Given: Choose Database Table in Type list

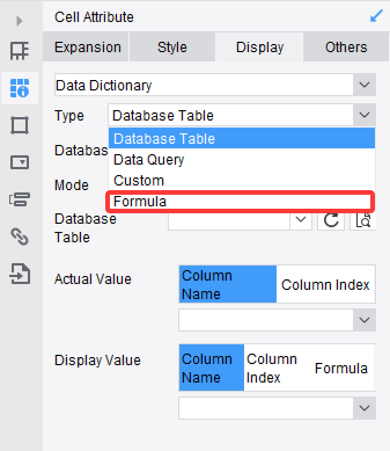Looking at the screenshot, I should 242,139.
